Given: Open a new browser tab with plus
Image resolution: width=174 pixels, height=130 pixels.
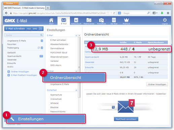Looking at the screenshot, I should click(x=48, y=8).
